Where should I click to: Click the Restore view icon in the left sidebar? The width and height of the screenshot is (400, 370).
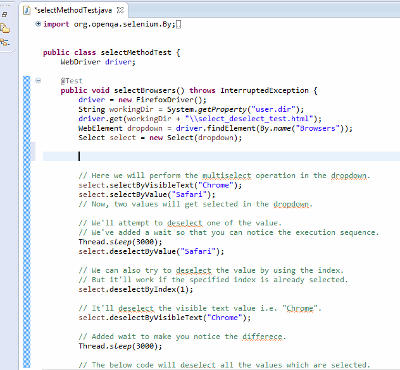coord(4,15)
